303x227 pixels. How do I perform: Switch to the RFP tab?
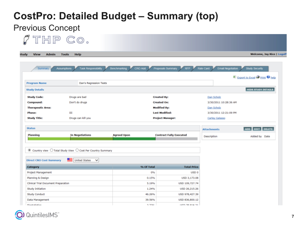click(x=187, y=69)
